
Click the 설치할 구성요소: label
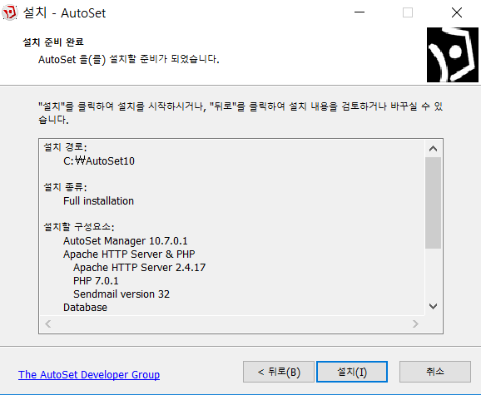click(79, 227)
